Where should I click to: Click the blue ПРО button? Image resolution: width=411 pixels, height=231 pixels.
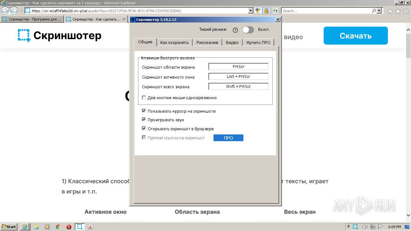click(228, 138)
